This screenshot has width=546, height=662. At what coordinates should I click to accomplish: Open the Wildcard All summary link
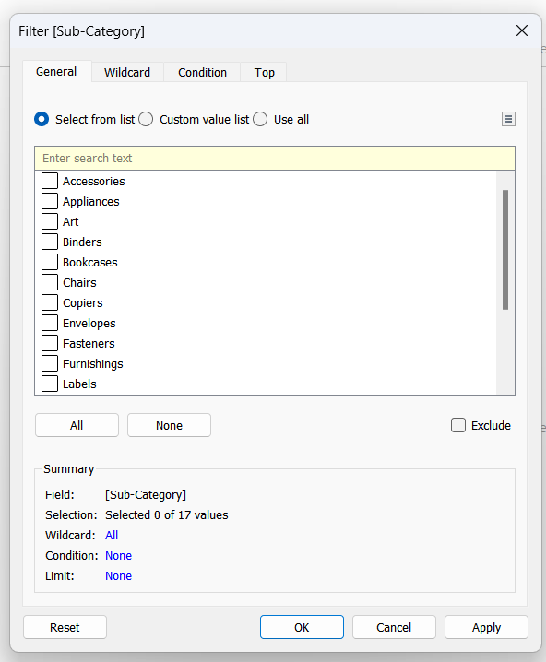112,535
